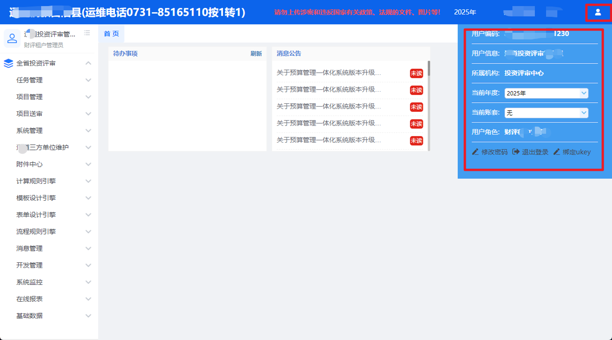The height and width of the screenshot is (340, 612).
Task: Open the 模板设计引擎 menu item
Action: point(49,198)
